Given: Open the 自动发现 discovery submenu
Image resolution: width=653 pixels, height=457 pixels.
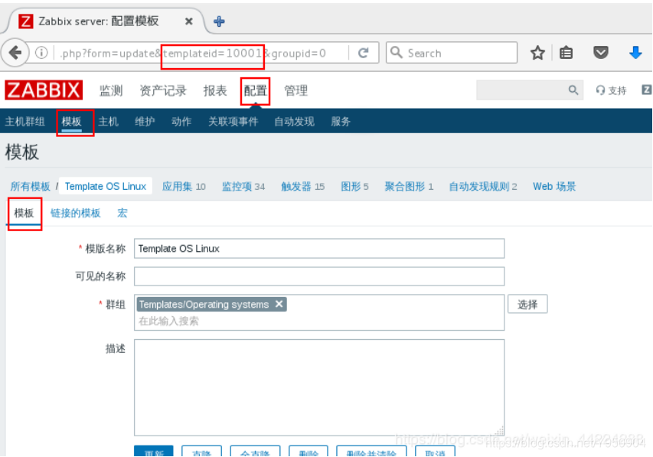Looking at the screenshot, I should tap(294, 121).
